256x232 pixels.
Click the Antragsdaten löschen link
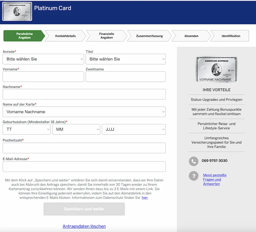click(x=84, y=226)
